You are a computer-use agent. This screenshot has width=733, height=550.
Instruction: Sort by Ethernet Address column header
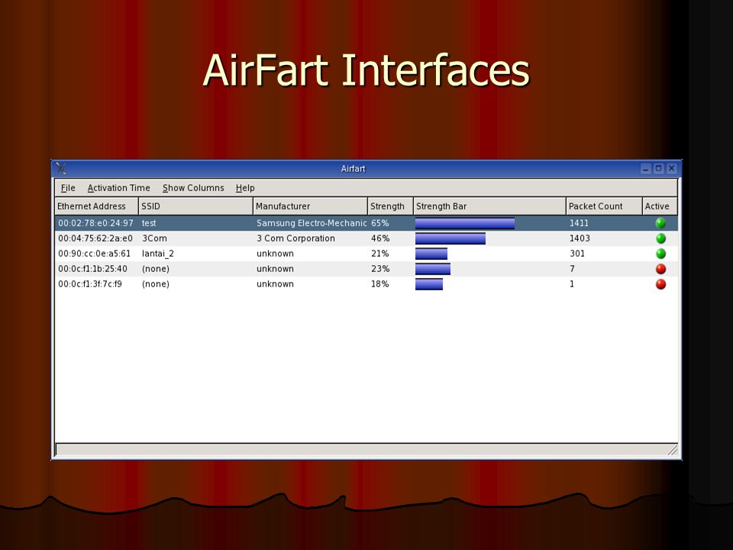coord(97,206)
